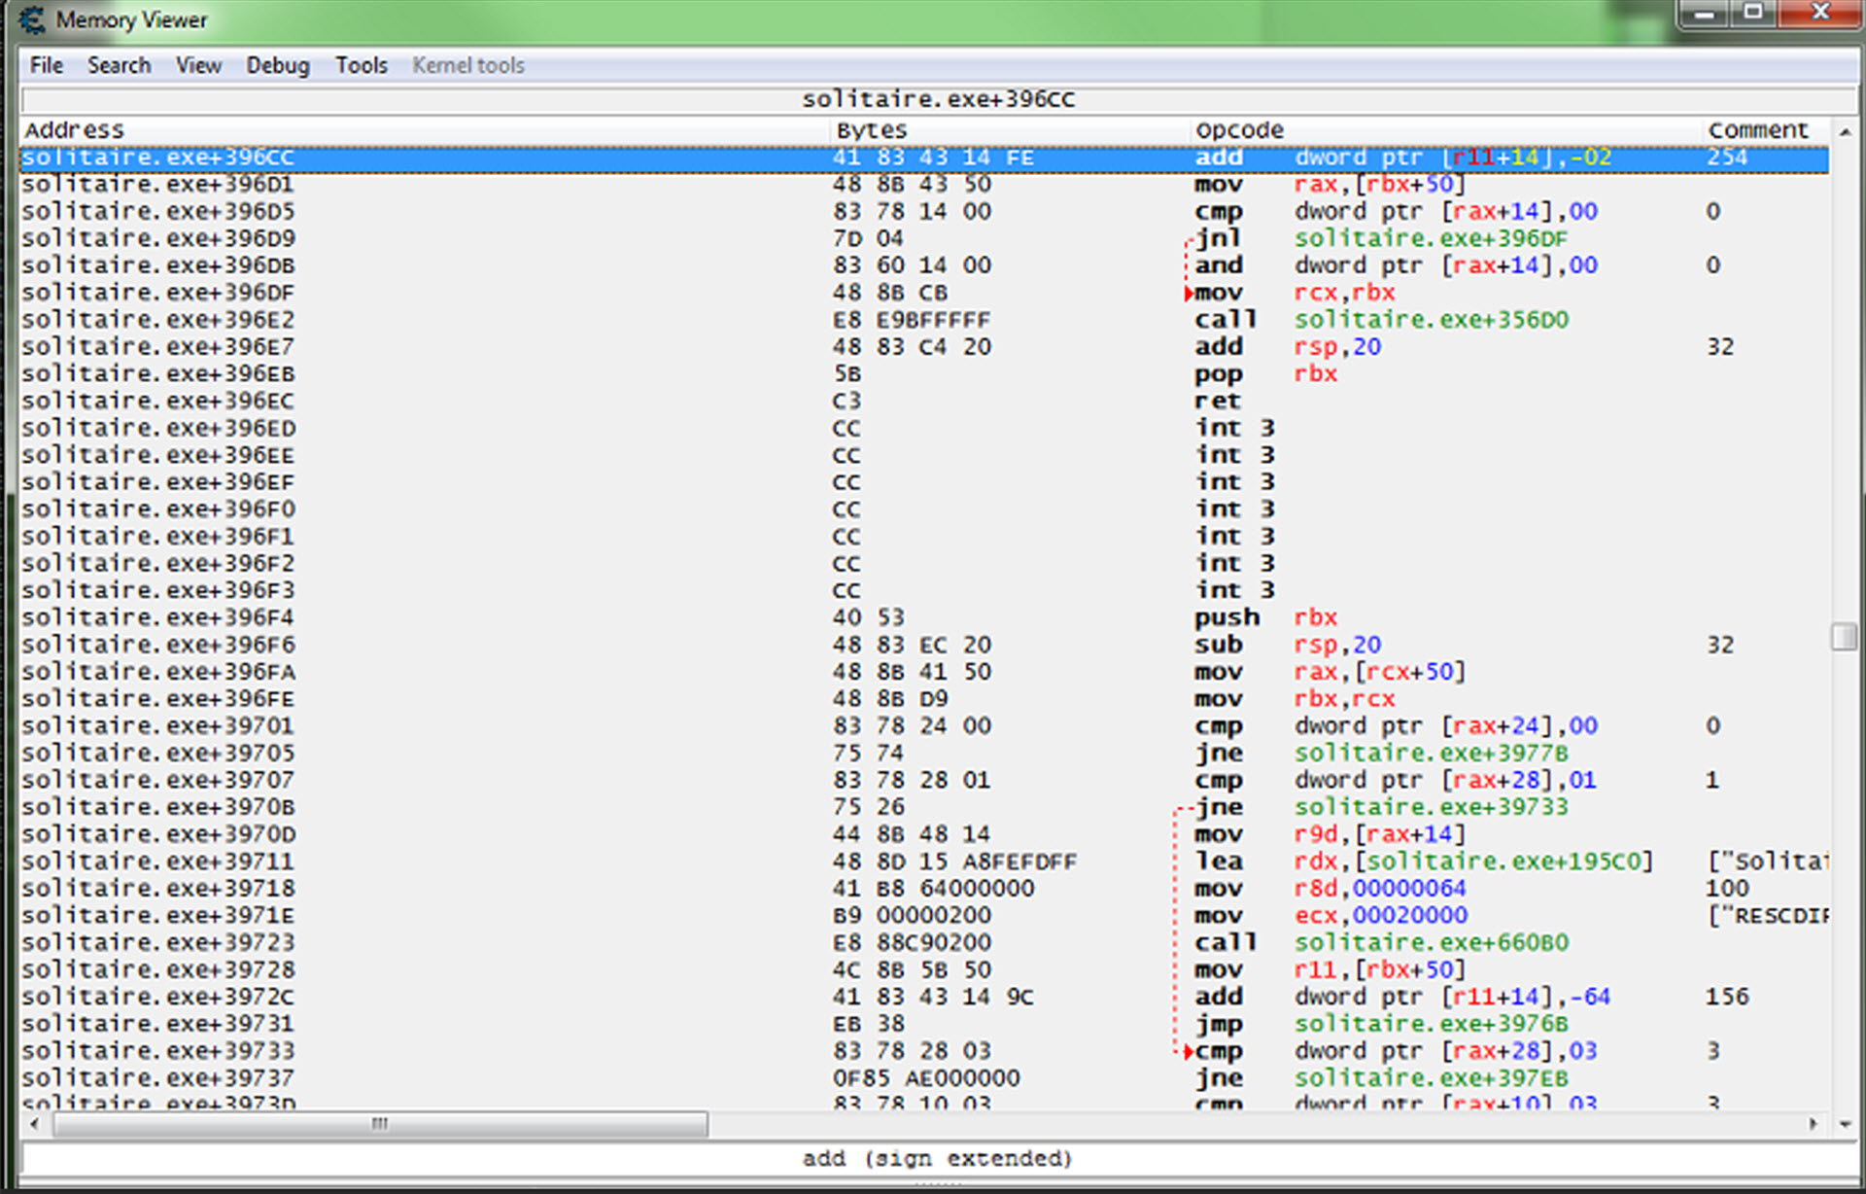The image size is (1866, 1194).
Task: Click the comment value 254
Action: (x=1727, y=158)
